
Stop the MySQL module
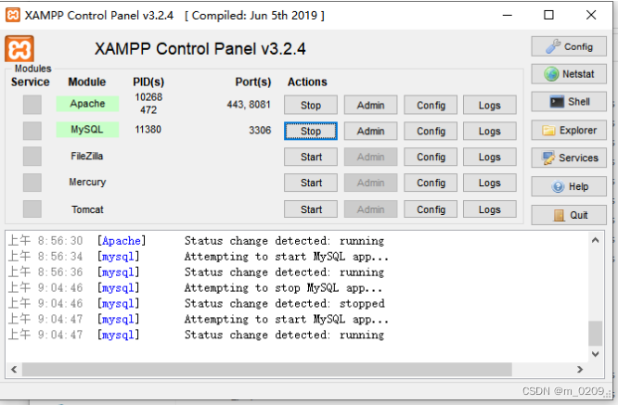(311, 131)
